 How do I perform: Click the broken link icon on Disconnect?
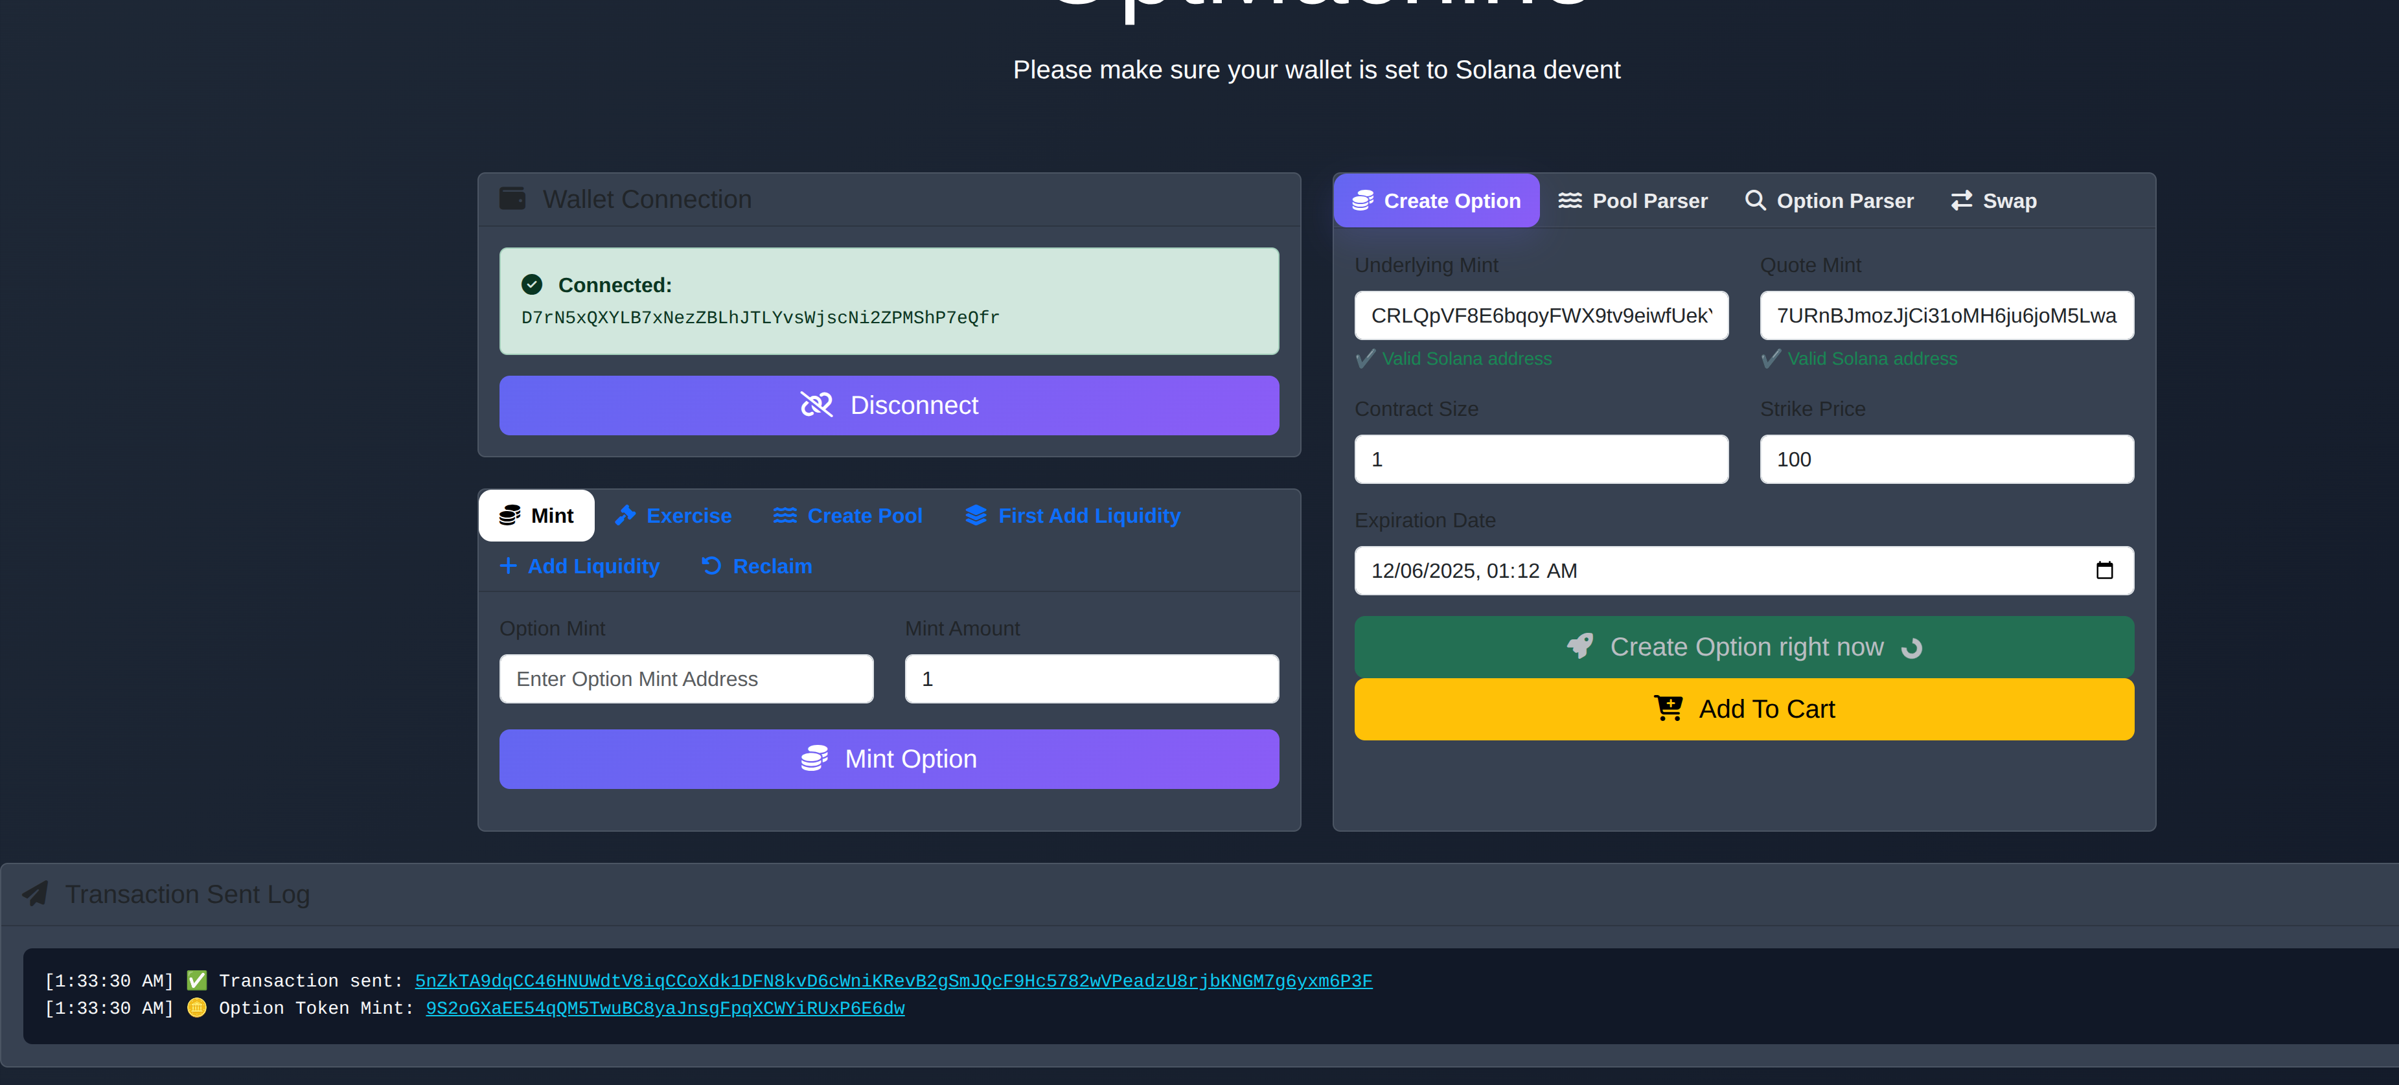coord(817,404)
